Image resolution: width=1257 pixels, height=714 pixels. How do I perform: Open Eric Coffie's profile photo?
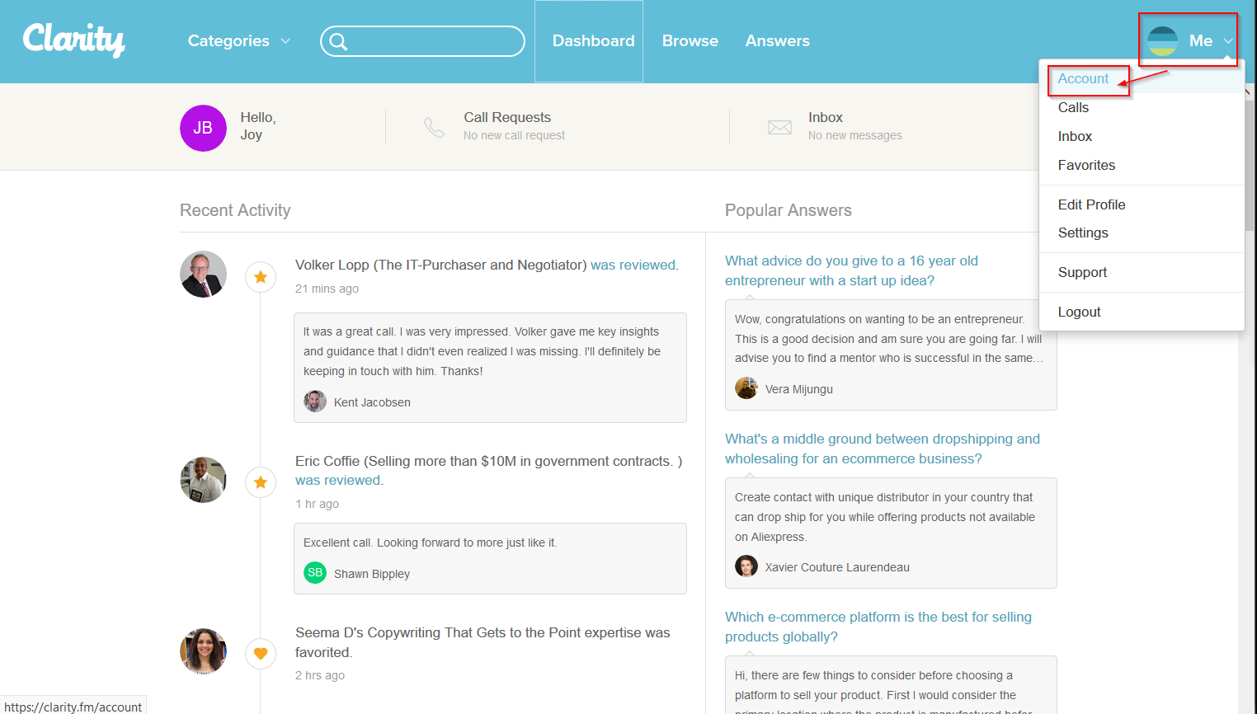click(x=203, y=480)
